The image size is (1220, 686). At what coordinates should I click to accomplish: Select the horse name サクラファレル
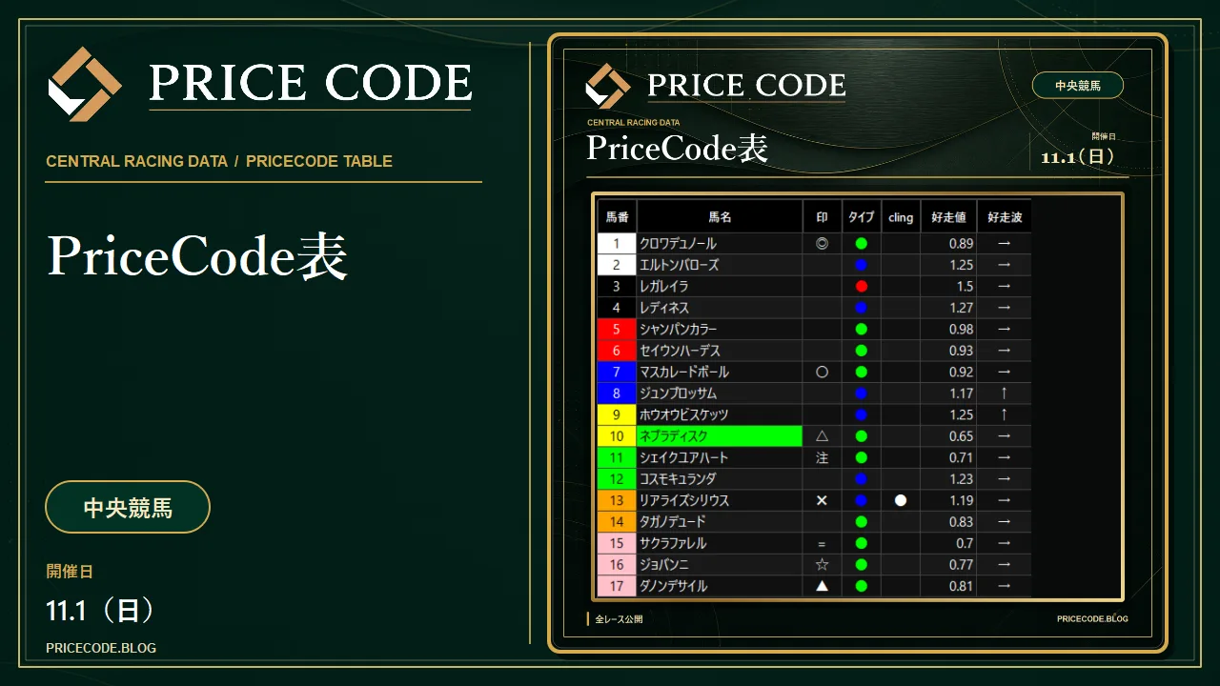coord(673,543)
